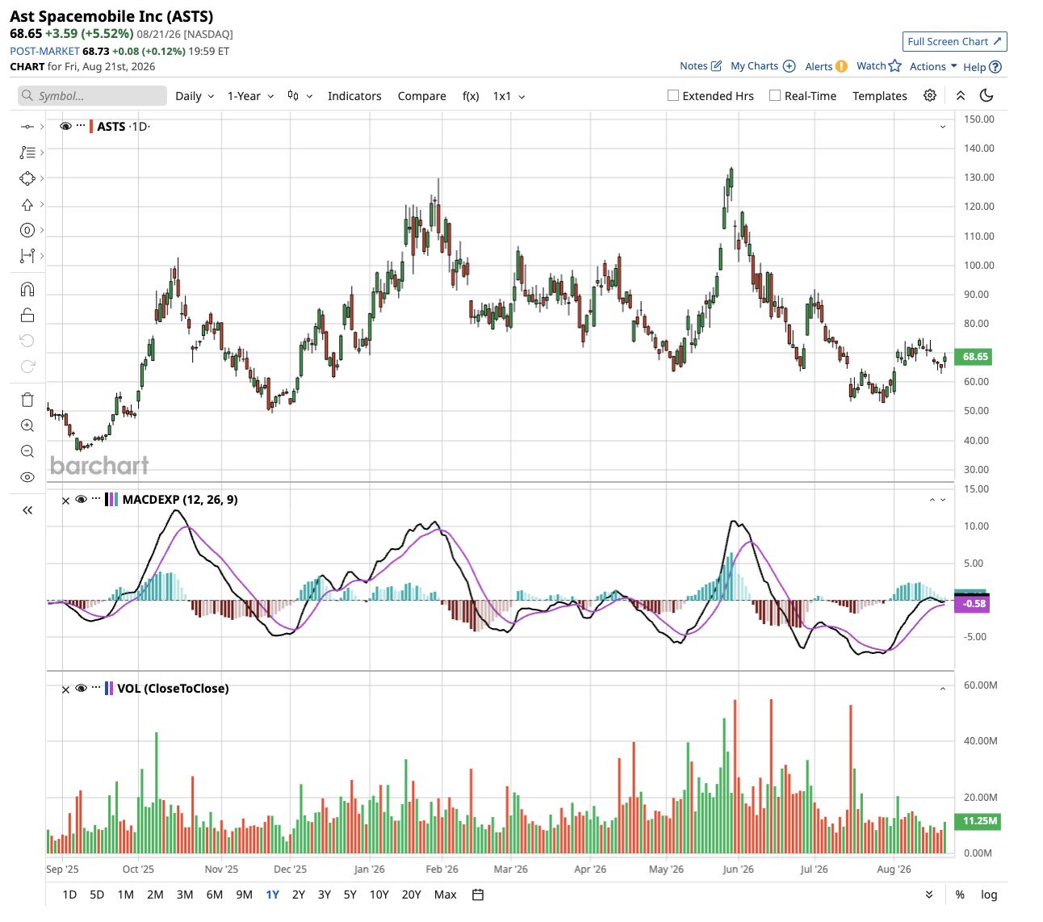Expand line tool options arrow
The width and height of the screenshot is (1043, 922).
[x=42, y=127]
